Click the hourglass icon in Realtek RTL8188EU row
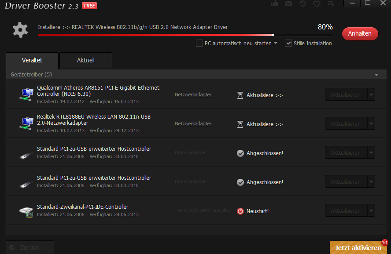Viewport: 391px width, 254px height. click(x=240, y=124)
